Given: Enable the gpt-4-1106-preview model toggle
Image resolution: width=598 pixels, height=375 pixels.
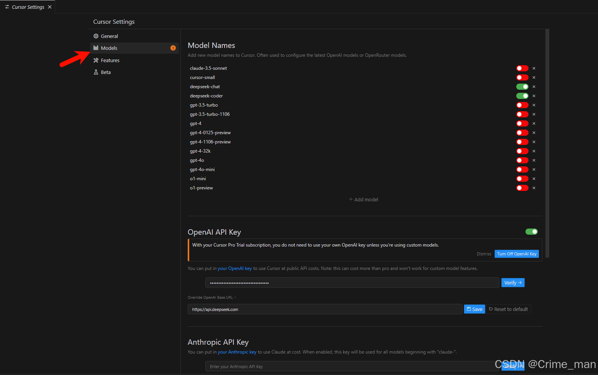Looking at the screenshot, I should tap(522, 142).
